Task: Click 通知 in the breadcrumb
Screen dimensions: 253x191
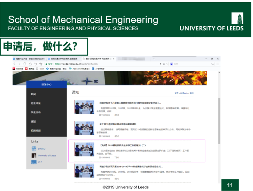Action: (x=192, y=93)
